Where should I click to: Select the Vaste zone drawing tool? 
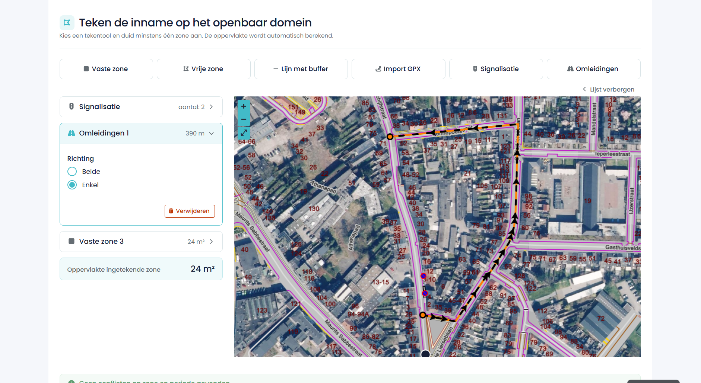pos(106,69)
